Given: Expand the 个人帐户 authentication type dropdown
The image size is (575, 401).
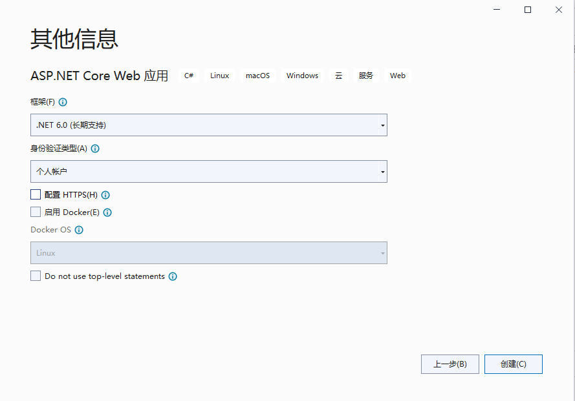Looking at the screenshot, I should (208, 172).
